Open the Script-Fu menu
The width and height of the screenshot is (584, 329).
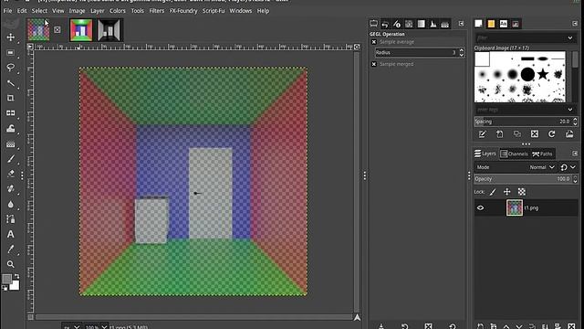214,11
